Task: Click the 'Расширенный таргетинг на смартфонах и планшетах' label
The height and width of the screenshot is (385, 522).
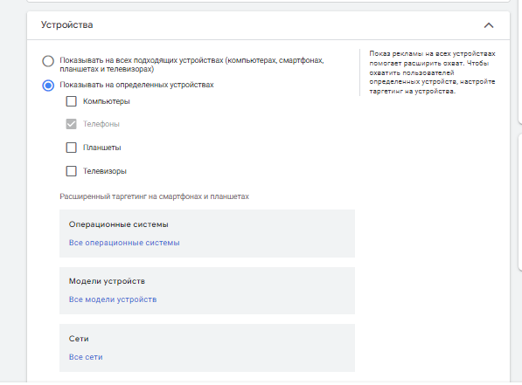Action: (154, 196)
